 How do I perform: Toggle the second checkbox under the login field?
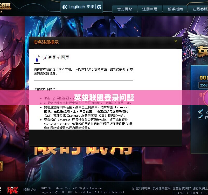tap(200, 117)
